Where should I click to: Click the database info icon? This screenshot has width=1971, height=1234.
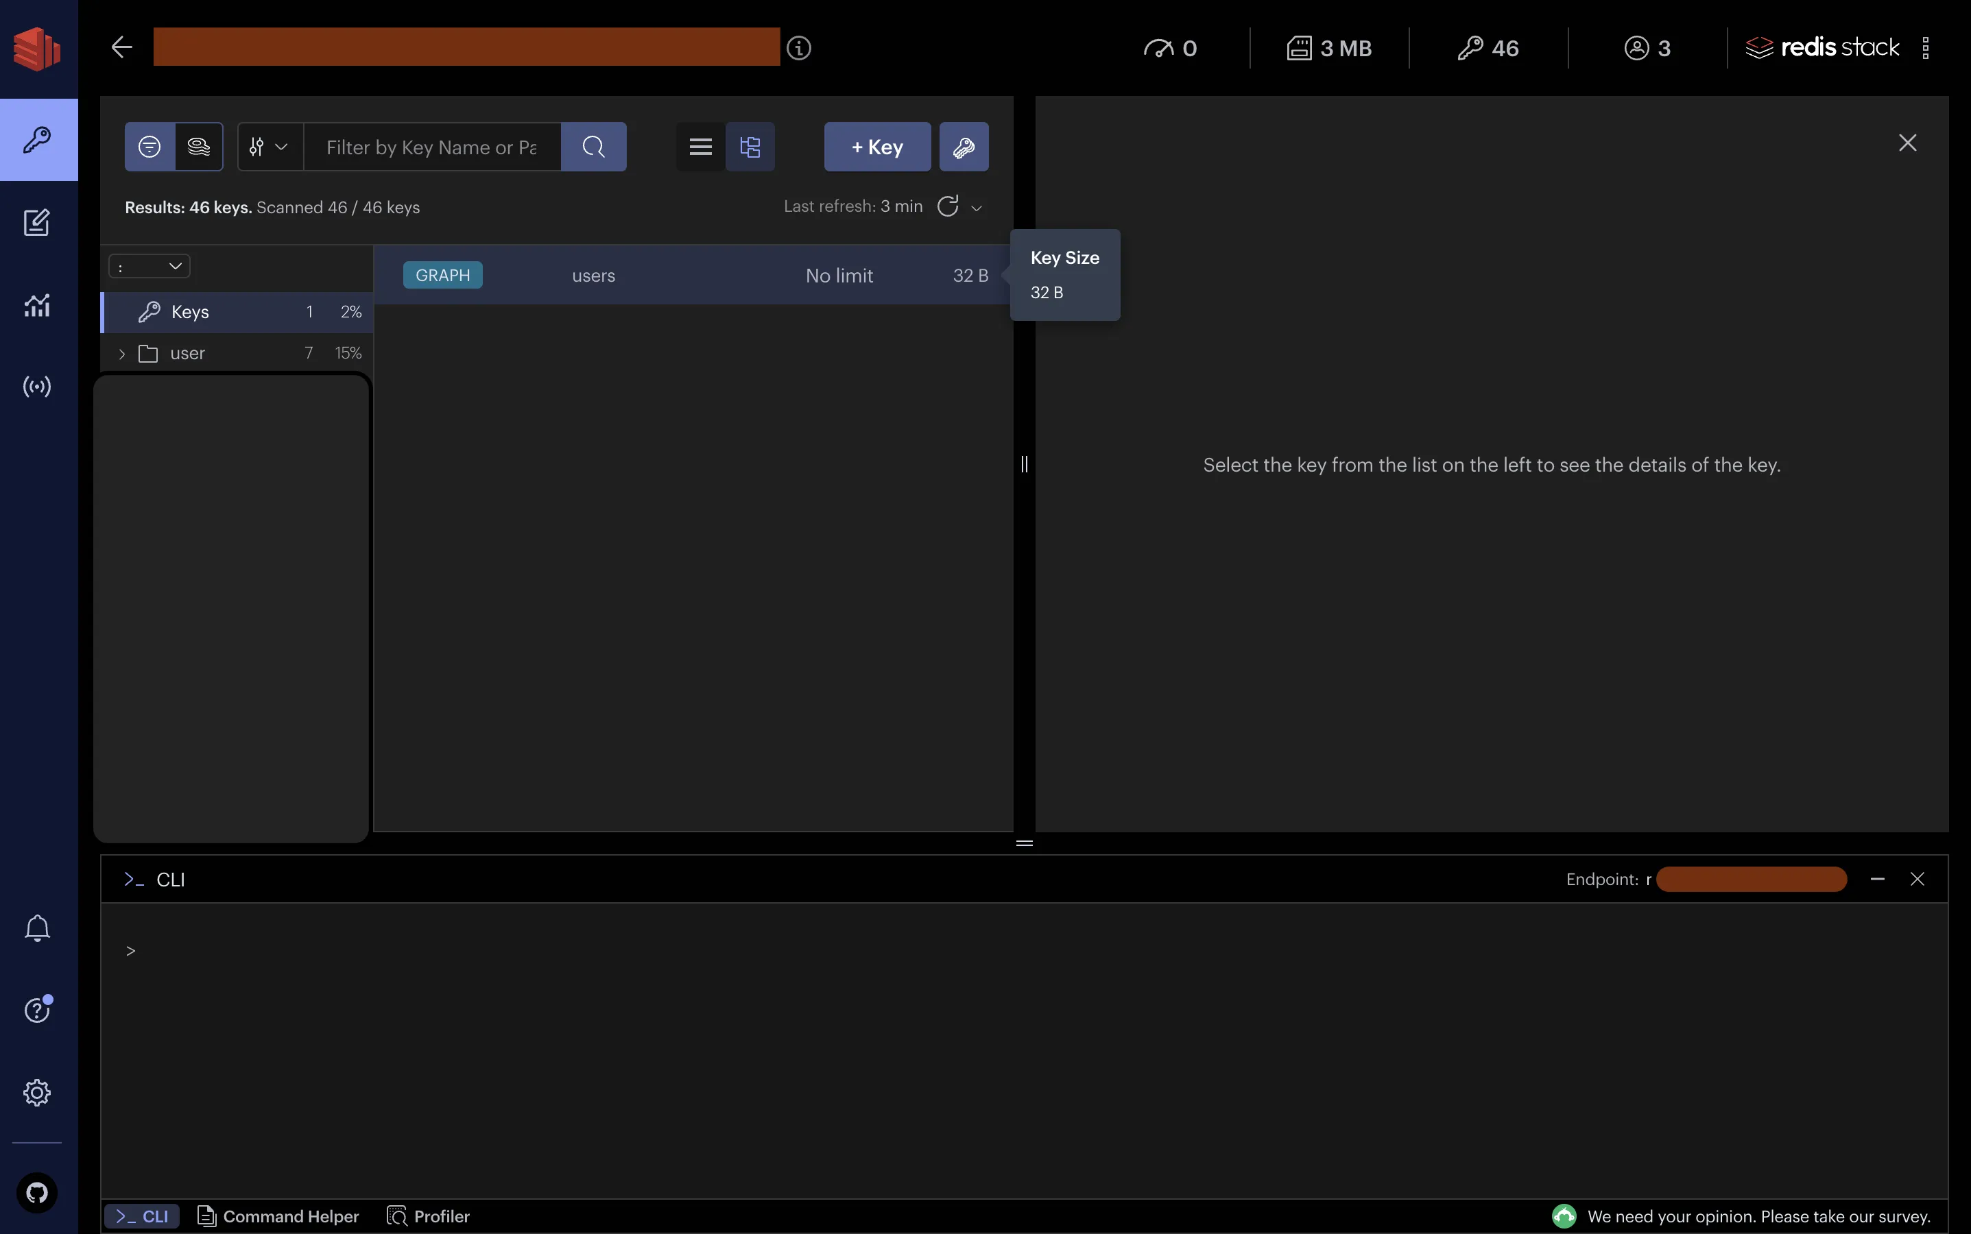798,48
